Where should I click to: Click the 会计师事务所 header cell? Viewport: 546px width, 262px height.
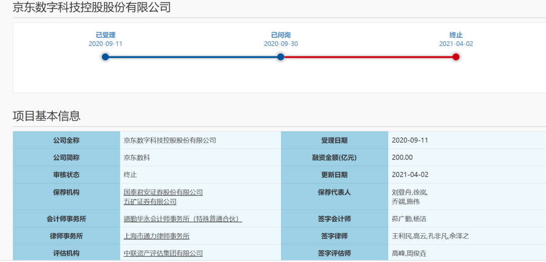67,219
